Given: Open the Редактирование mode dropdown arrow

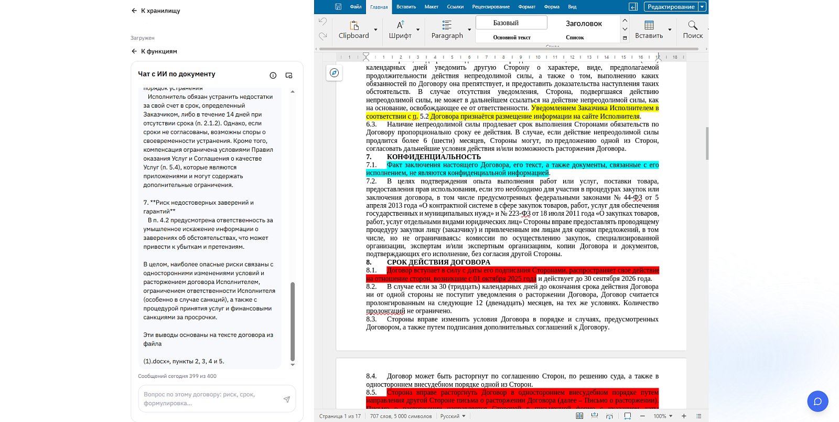Looking at the screenshot, I should 702,7.
